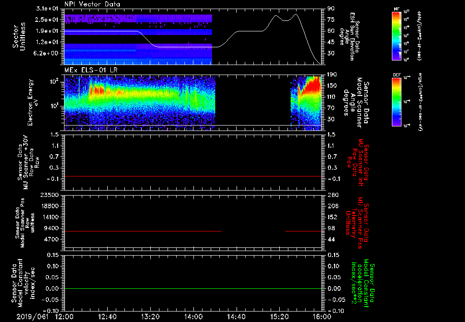The width and height of the screenshot is (465, 322).
Task: Click the '206' telemetry tick value
Action: (332, 206)
